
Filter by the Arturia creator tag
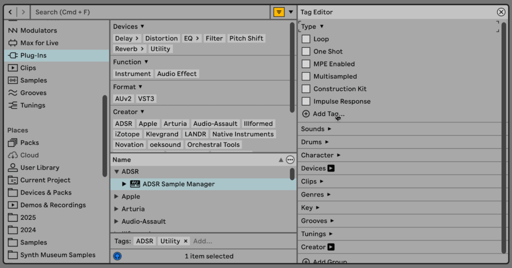coord(175,124)
